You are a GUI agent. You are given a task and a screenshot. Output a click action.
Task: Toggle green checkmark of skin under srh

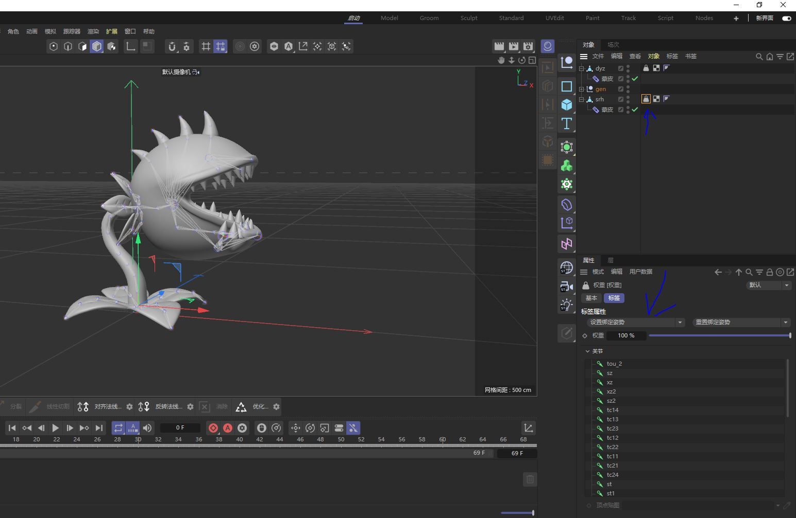click(635, 110)
